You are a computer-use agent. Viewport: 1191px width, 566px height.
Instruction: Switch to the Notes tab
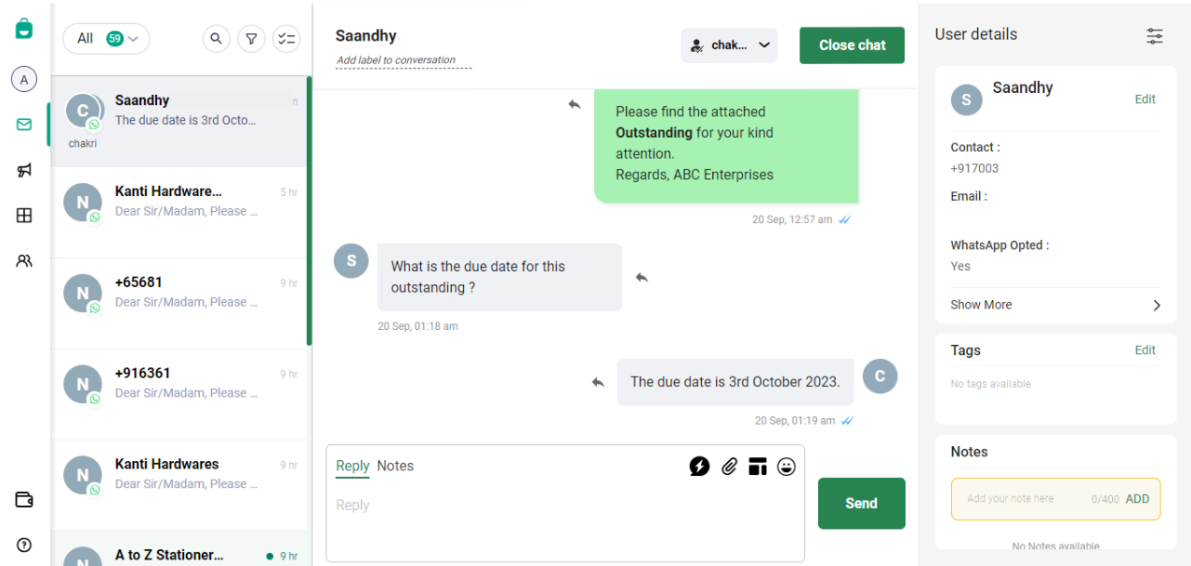coord(395,467)
